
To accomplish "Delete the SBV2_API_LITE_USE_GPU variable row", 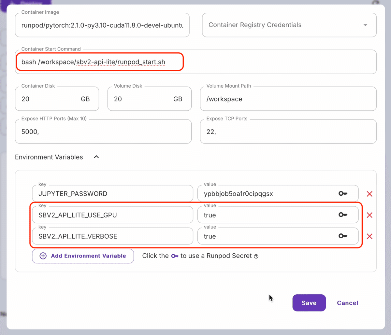I will click(369, 215).
